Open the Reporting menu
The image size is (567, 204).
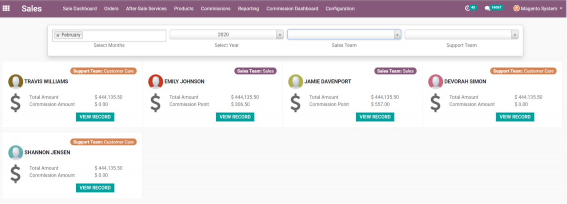[248, 8]
